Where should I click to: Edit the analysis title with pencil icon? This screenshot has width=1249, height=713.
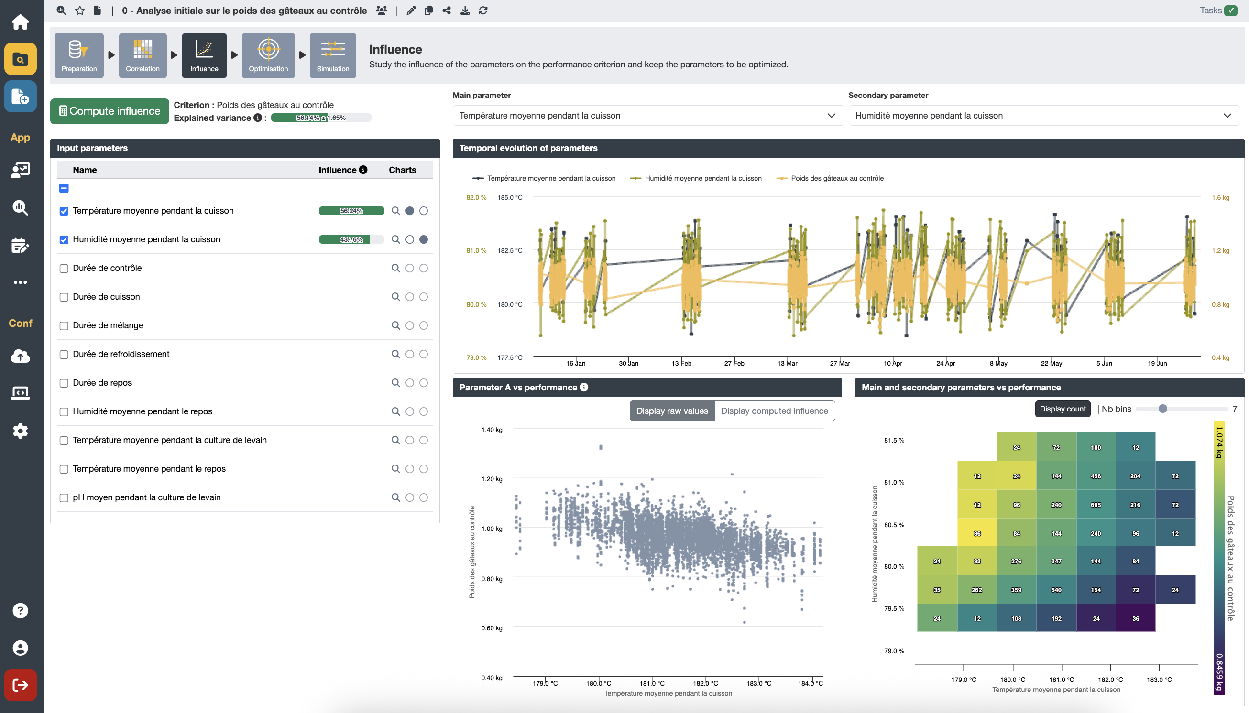(411, 11)
